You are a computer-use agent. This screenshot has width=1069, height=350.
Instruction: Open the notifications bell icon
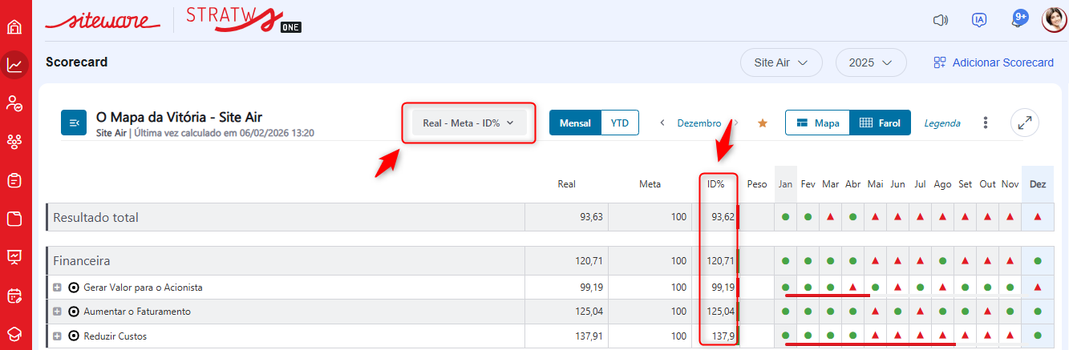1019,20
